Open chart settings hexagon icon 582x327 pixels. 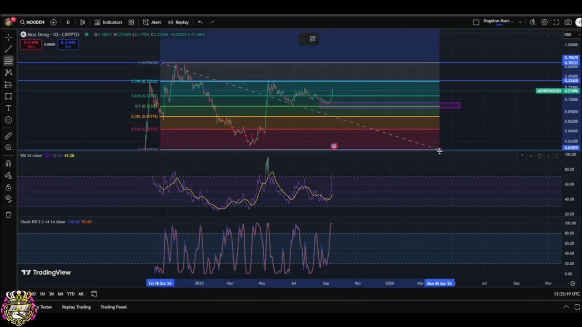coord(544,22)
